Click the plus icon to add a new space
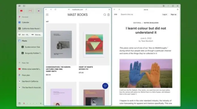The image size is (197, 109). click(x=41, y=103)
